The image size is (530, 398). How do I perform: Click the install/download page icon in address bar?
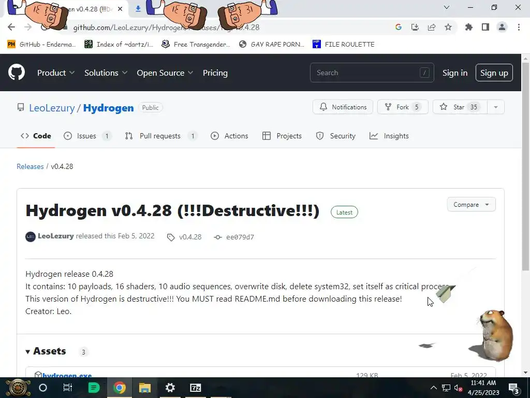click(x=415, y=27)
